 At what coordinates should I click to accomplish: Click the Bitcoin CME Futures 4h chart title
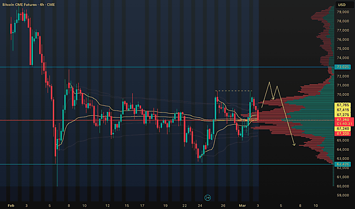point(28,5)
